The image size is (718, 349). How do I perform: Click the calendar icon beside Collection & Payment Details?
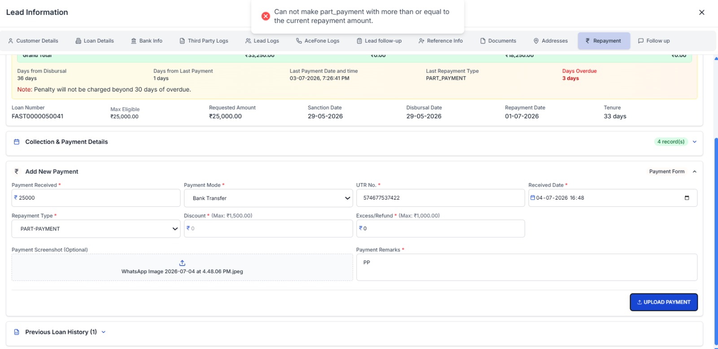point(17,142)
